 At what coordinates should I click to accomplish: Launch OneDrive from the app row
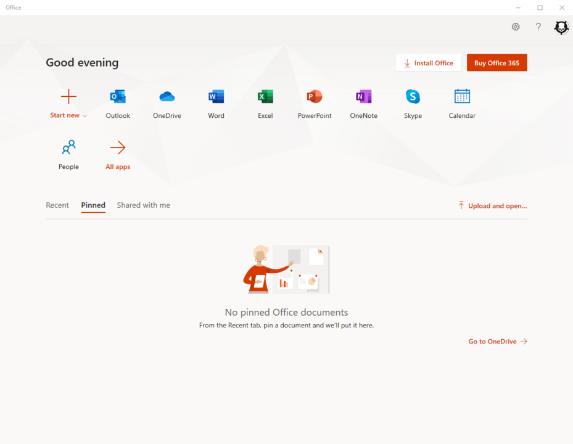click(x=167, y=96)
